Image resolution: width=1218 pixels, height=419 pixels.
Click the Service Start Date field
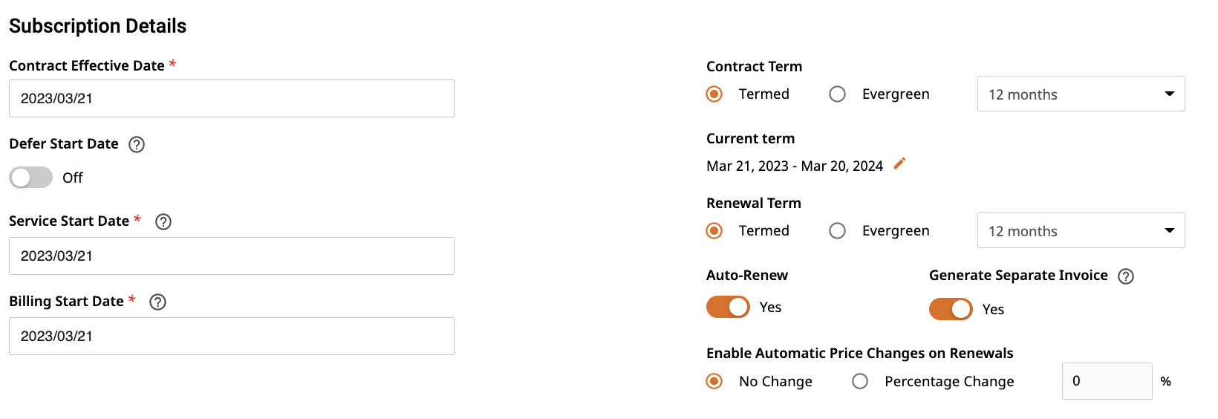232,256
